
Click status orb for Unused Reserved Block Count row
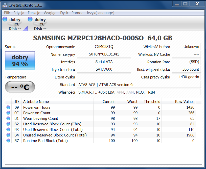(8, 135)
